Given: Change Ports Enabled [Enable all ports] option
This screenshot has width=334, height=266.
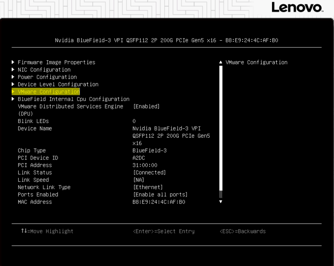Looking at the screenshot, I should pyautogui.click(x=160, y=194).
